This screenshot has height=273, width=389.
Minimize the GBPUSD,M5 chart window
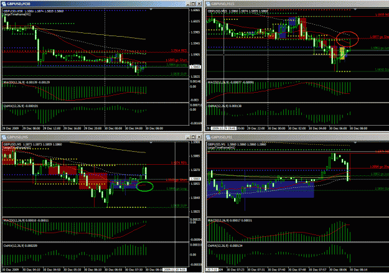coord(189,137)
